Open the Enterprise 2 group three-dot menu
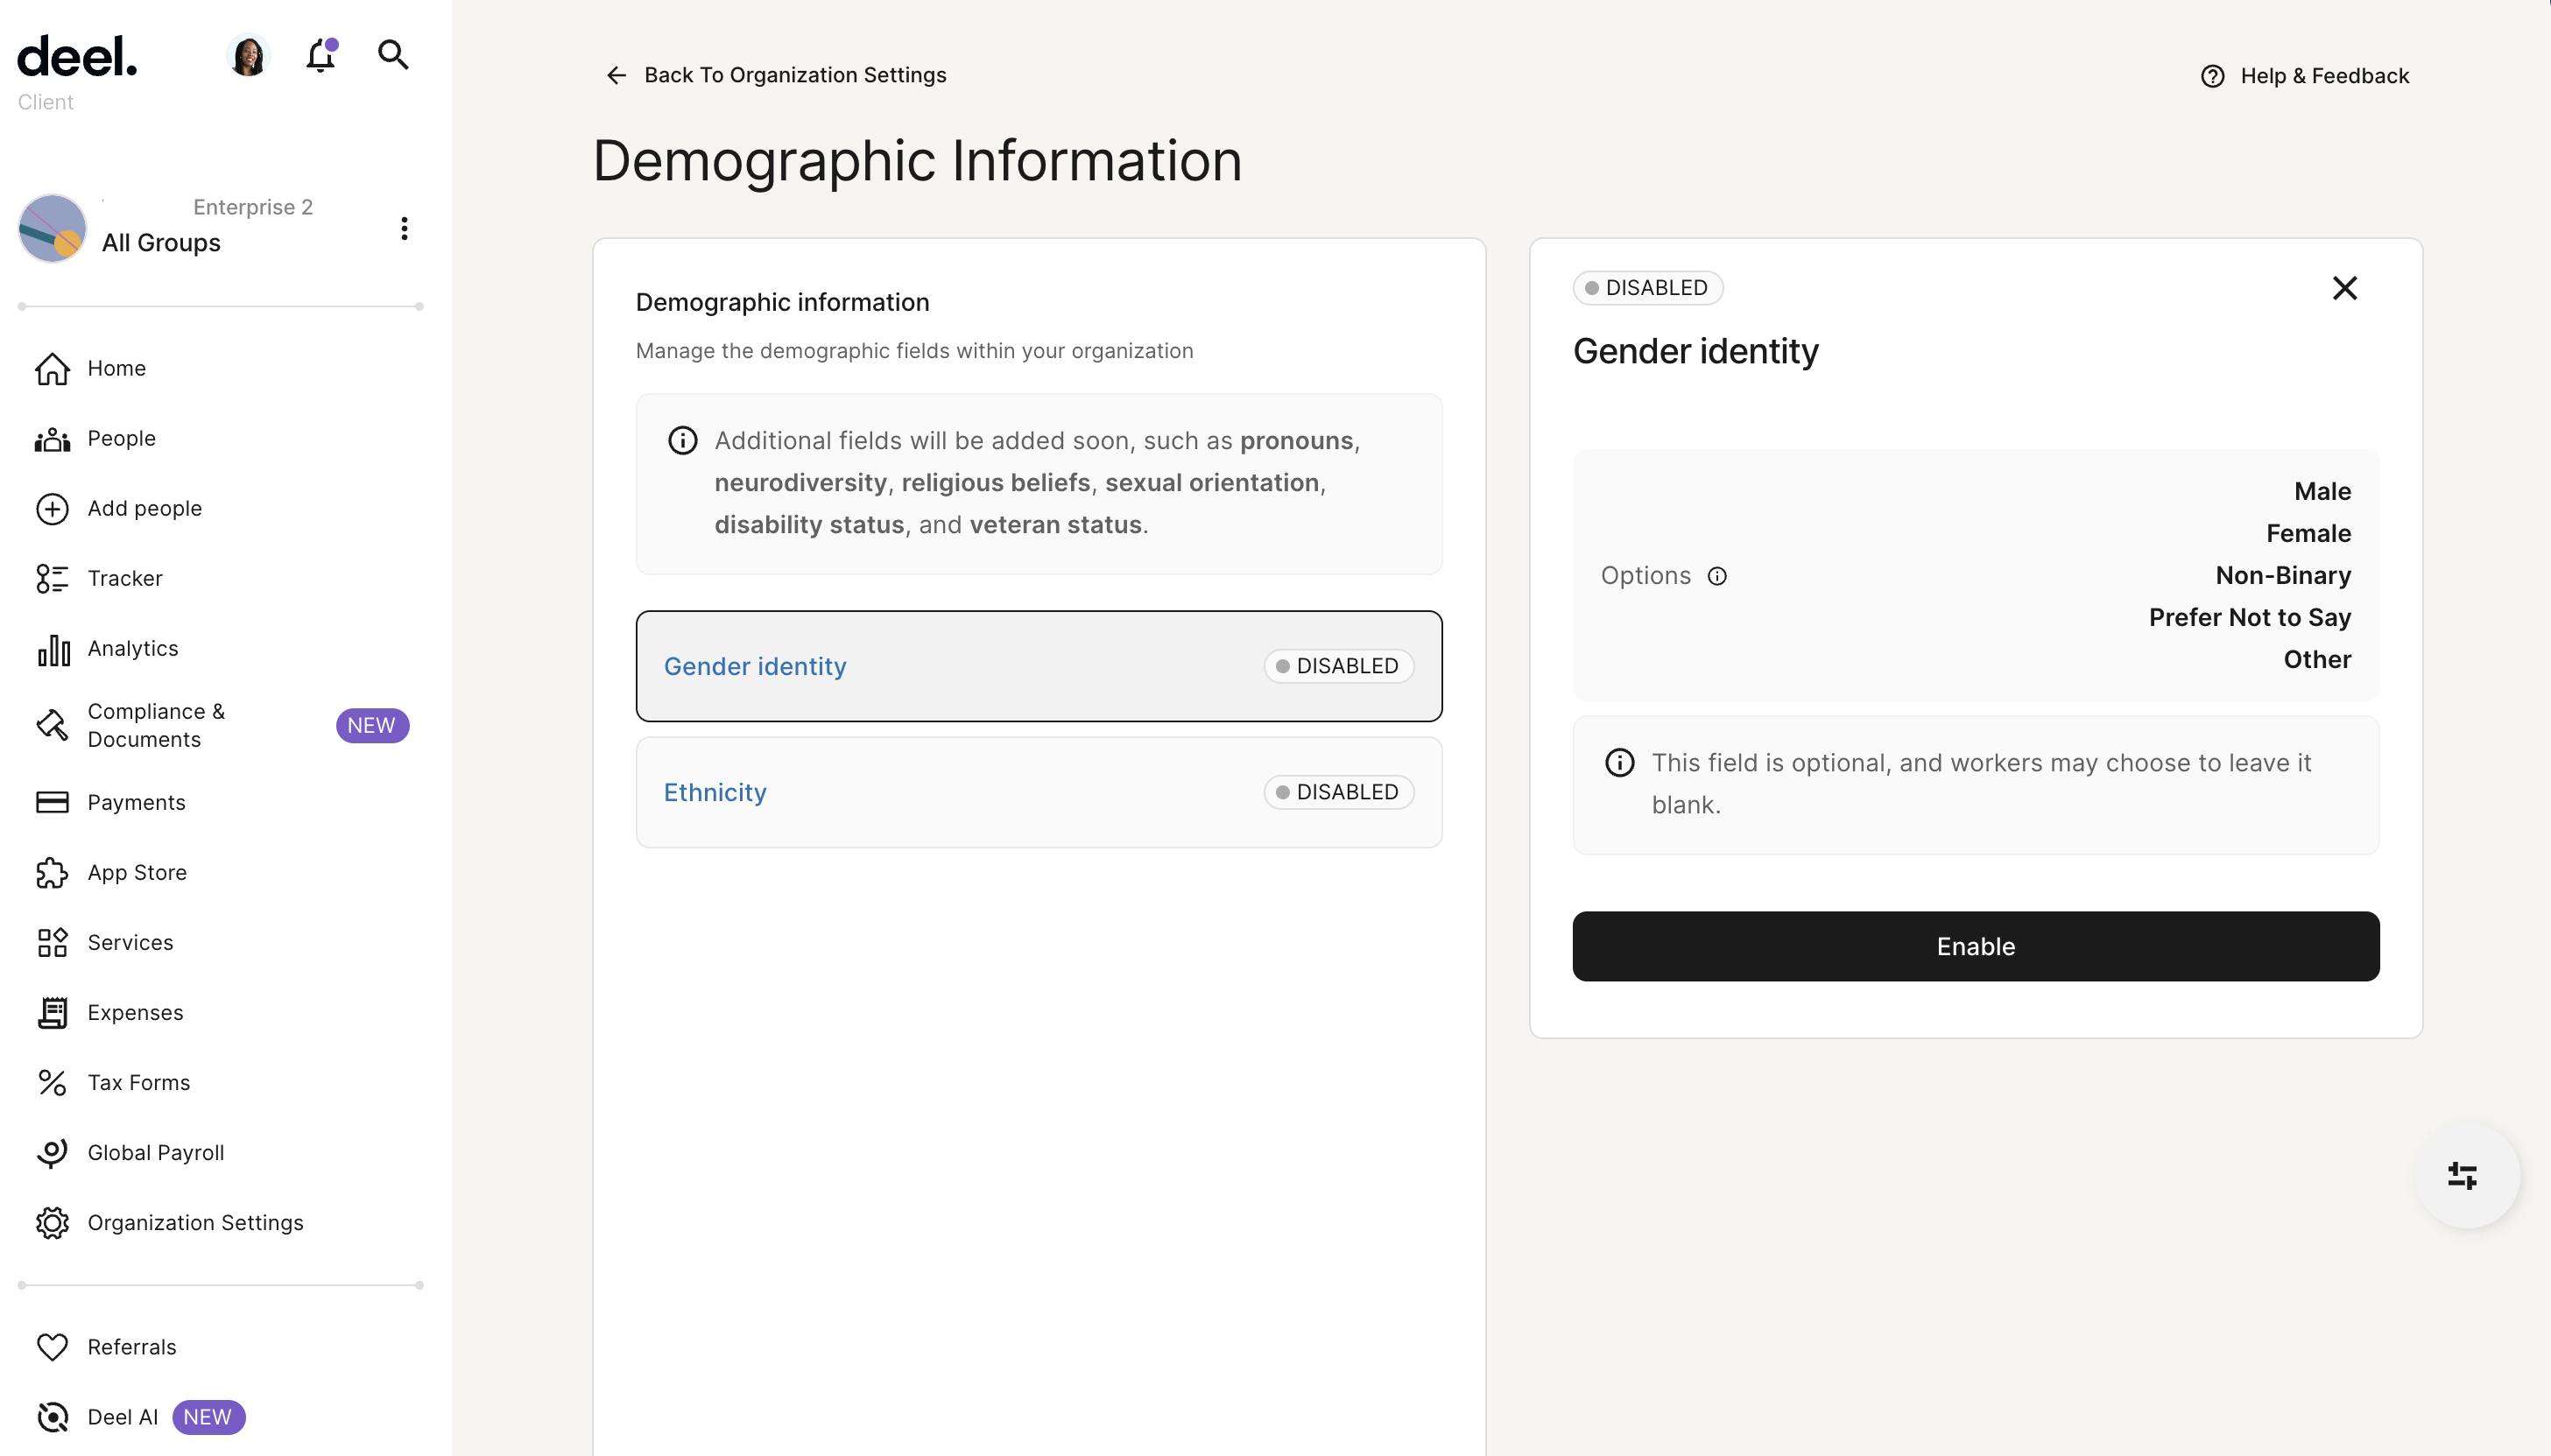 [404, 228]
